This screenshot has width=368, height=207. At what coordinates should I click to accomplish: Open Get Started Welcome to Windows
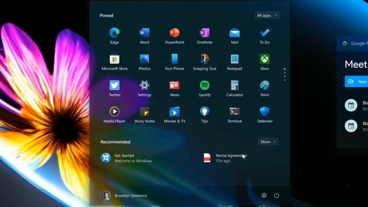pos(126,158)
